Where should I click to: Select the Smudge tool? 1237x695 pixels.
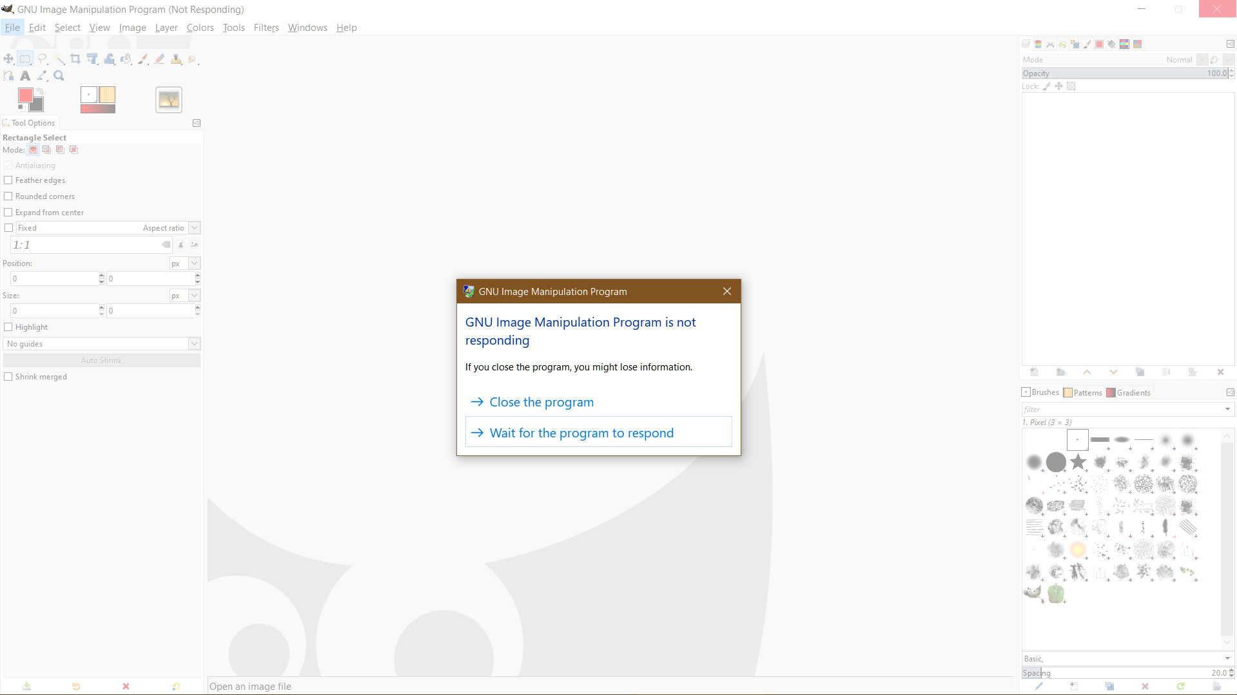click(x=193, y=59)
